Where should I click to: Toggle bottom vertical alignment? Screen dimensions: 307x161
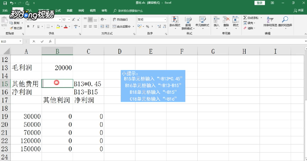95,19
